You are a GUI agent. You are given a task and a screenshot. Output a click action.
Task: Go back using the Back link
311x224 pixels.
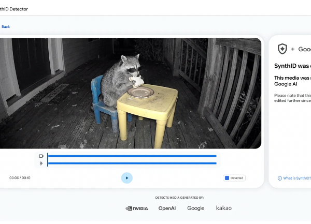tap(6, 27)
